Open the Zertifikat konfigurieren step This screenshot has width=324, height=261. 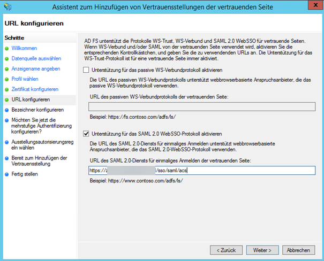point(35,89)
